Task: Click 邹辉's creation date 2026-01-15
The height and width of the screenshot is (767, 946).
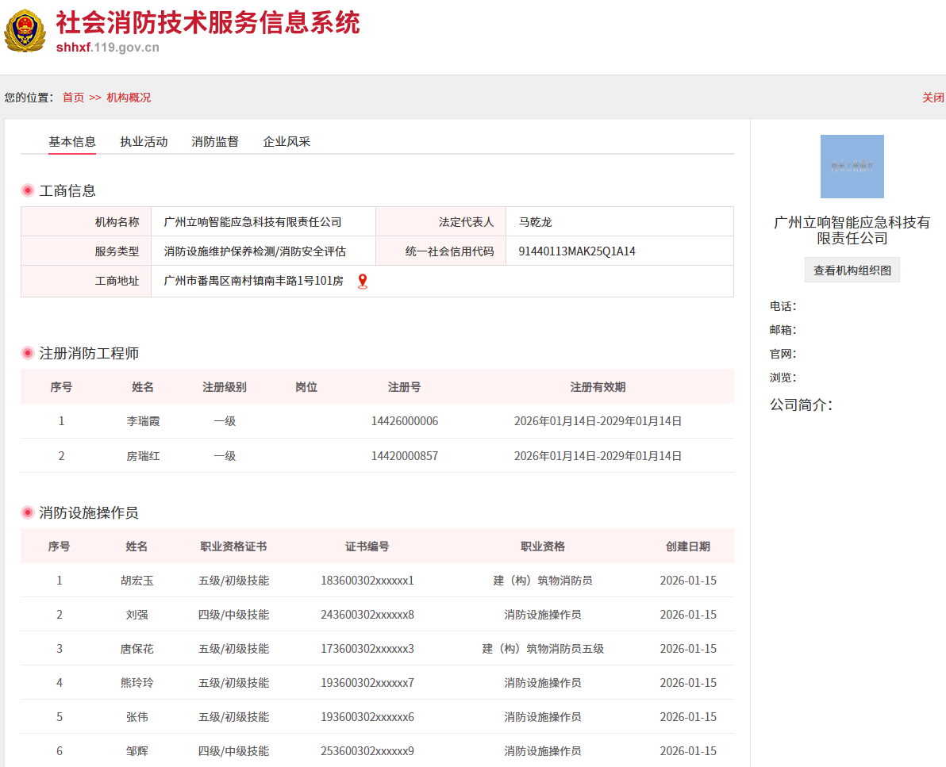Action: coord(688,750)
